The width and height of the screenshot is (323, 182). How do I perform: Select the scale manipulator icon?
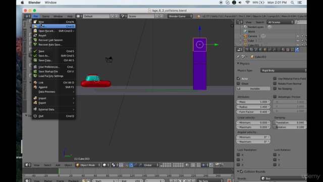click(x=140, y=165)
